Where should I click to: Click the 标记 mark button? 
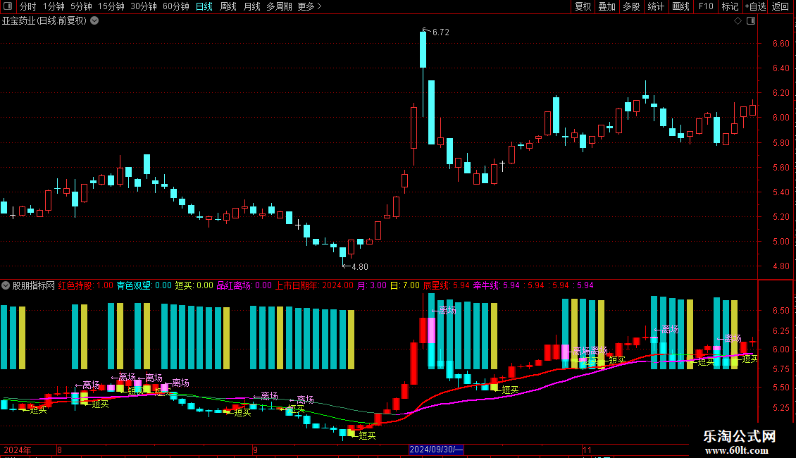click(x=730, y=6)
